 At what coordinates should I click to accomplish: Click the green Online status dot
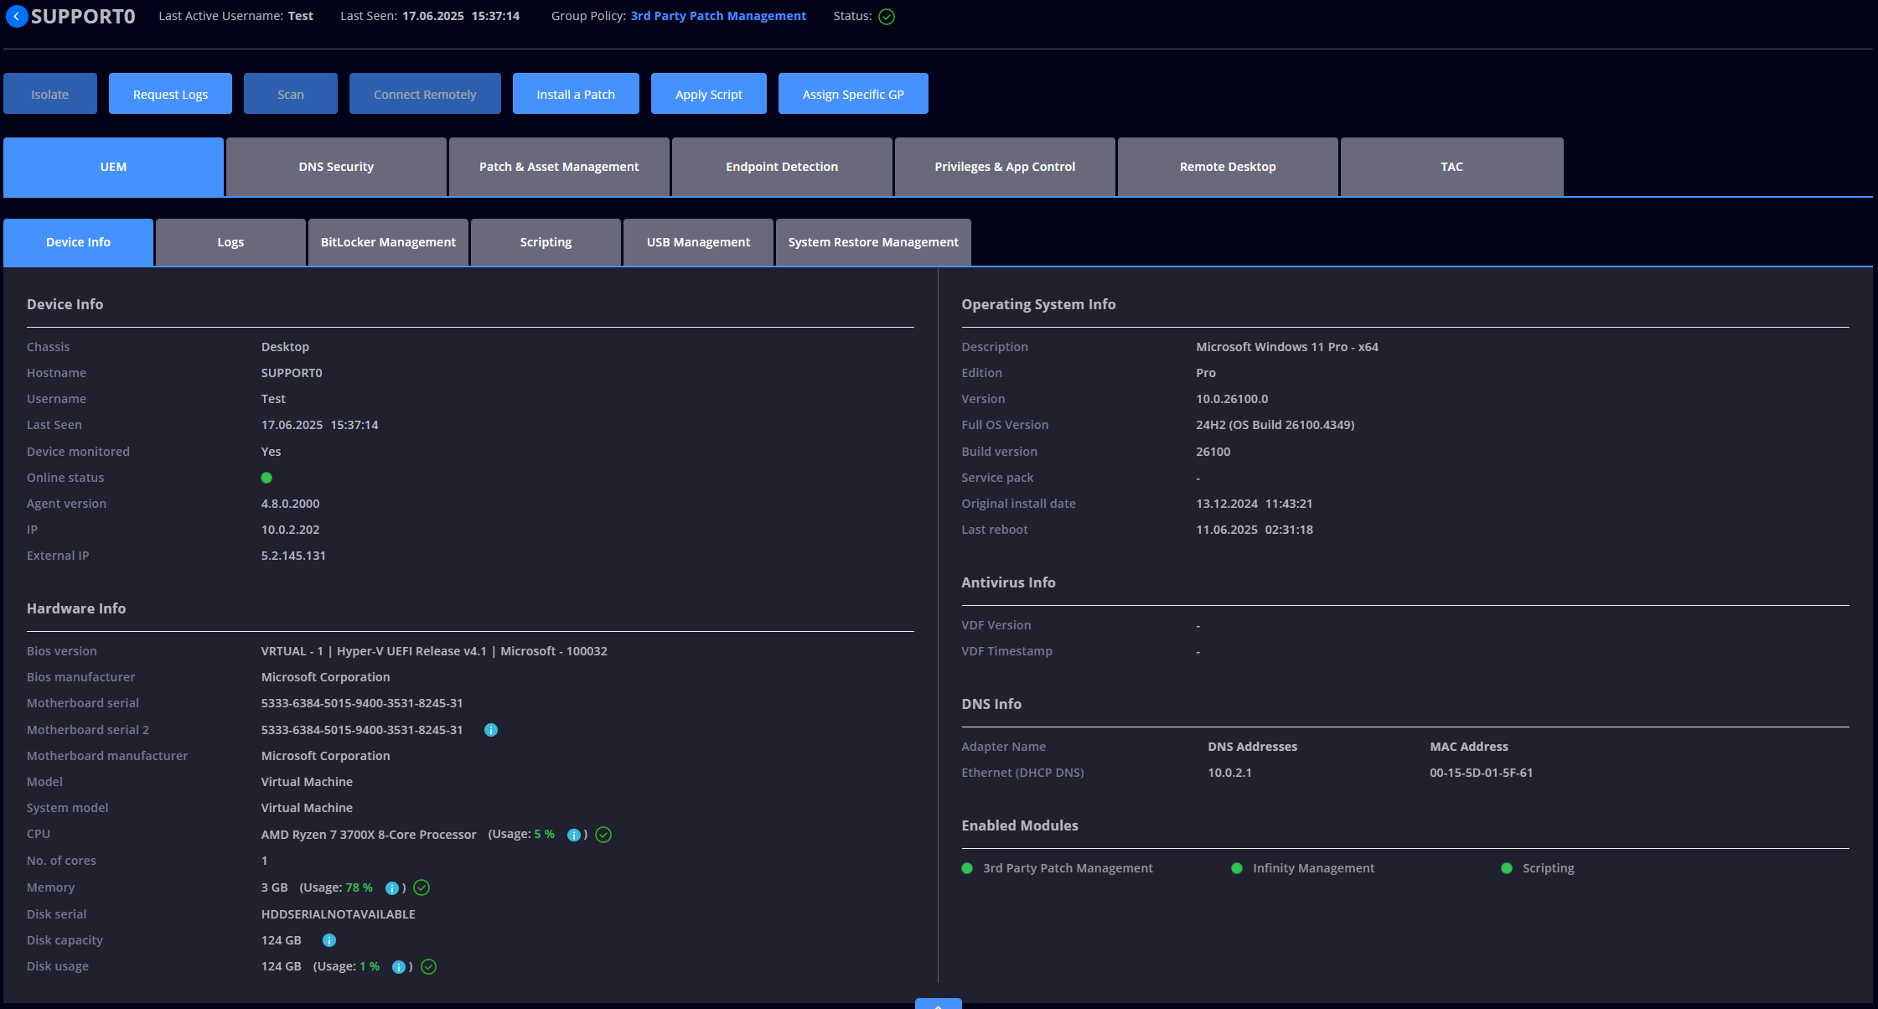point(266,478)
